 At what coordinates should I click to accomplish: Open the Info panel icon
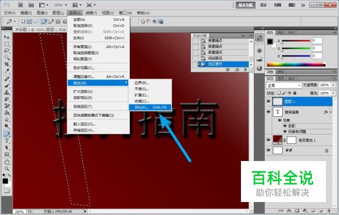click(259, 68)
